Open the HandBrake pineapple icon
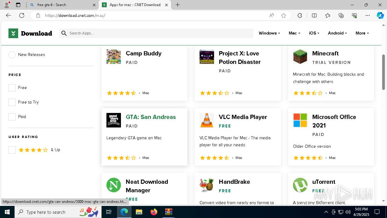This screenshot has height=218, width=387. point(207,185)
